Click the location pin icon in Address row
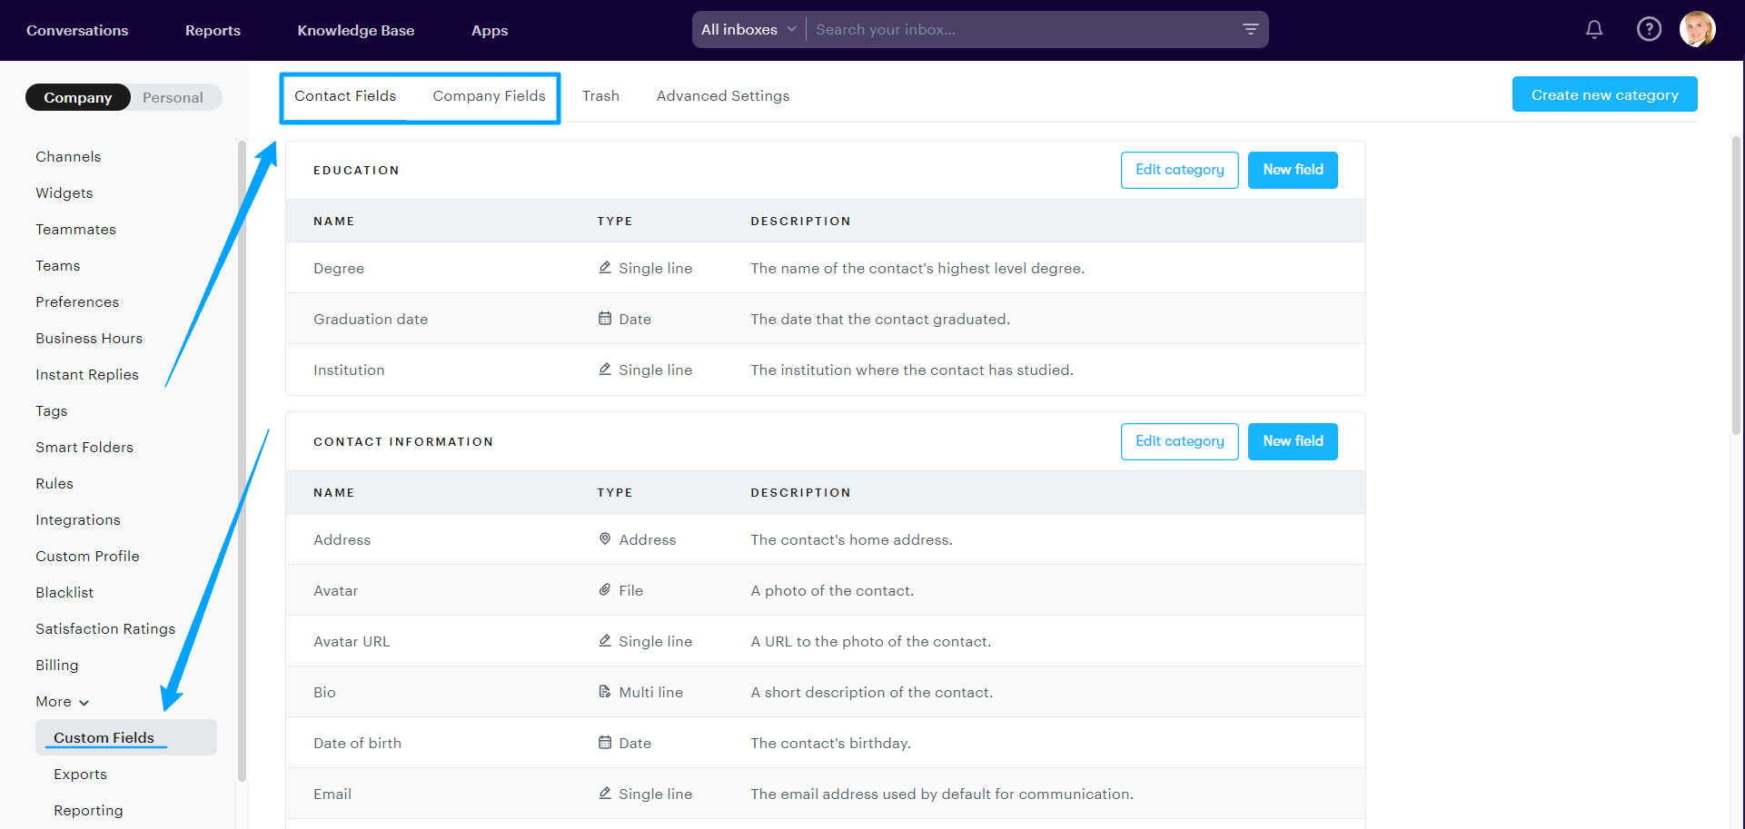 click(x=605, y=539)
